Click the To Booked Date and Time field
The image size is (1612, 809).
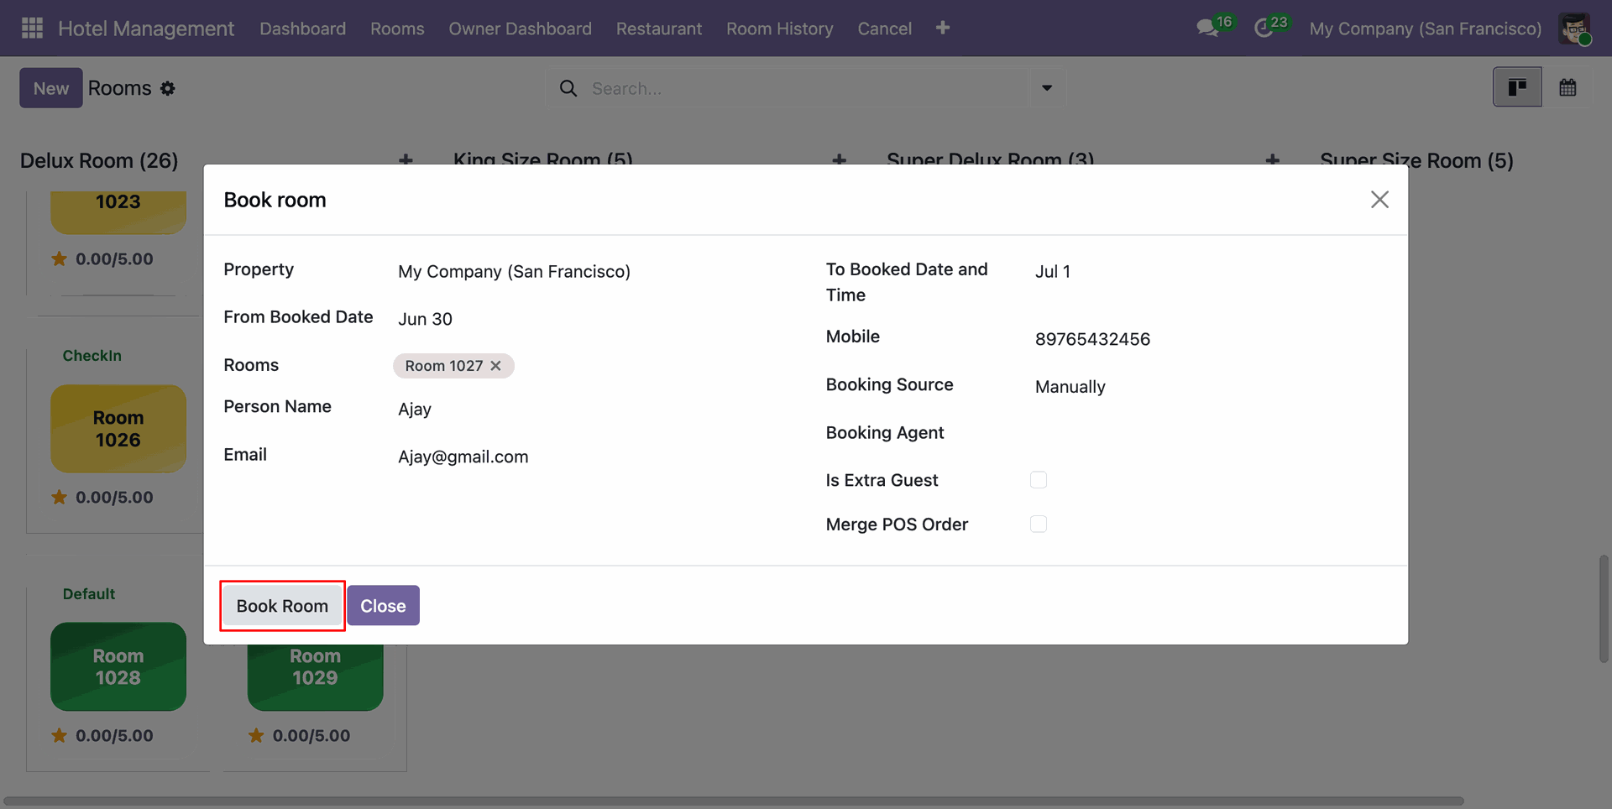click(1210, 272)
